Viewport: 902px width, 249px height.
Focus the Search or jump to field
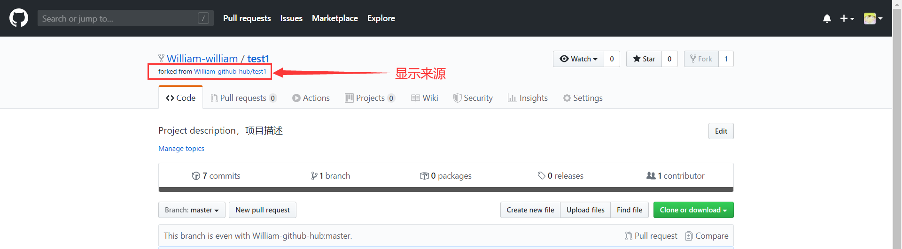coord(125,18)
